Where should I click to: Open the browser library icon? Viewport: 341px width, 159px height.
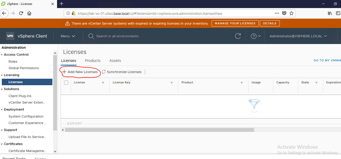(330, 13)
